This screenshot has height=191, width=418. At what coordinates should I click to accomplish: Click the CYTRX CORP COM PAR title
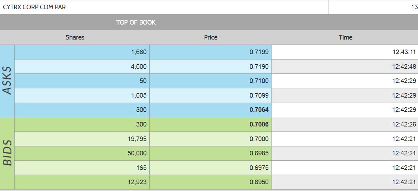[x=34, y=7]
